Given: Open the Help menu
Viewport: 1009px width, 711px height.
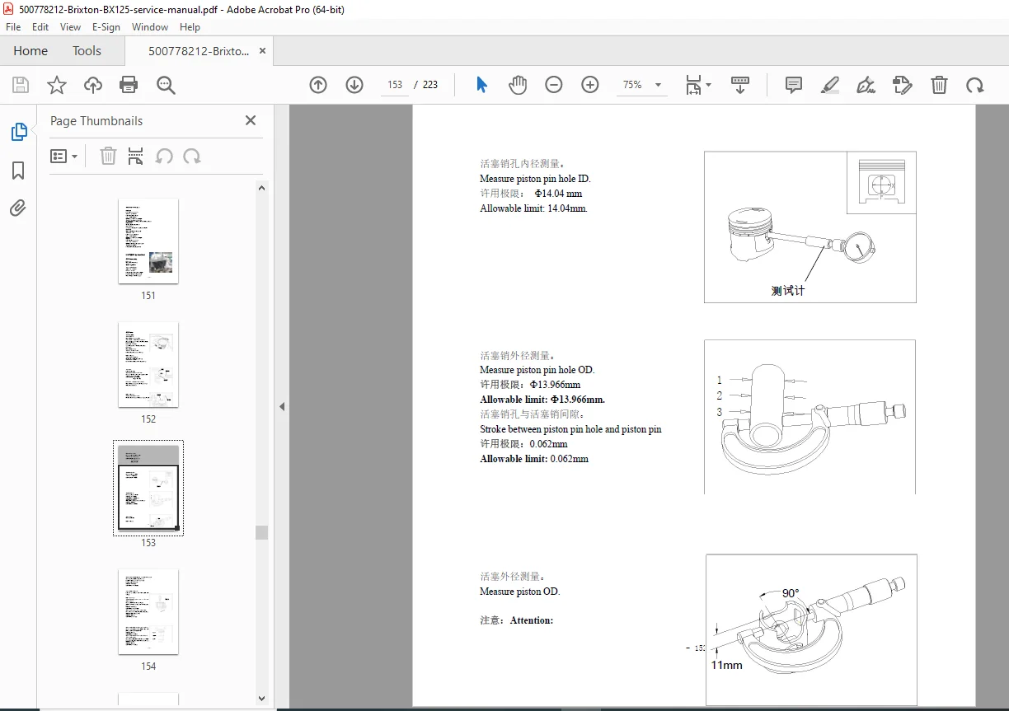Looking at the screenshot, I should pos(190,26).
